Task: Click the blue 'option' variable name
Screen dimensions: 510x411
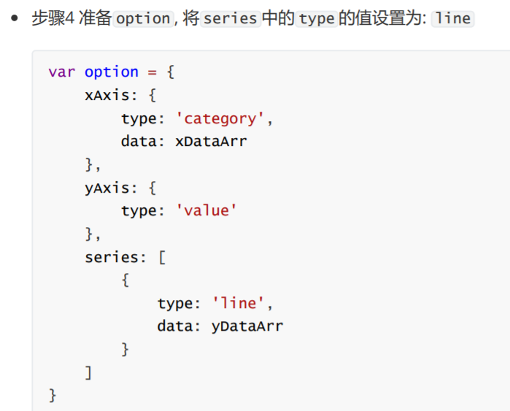Action: tap(112, 72)
